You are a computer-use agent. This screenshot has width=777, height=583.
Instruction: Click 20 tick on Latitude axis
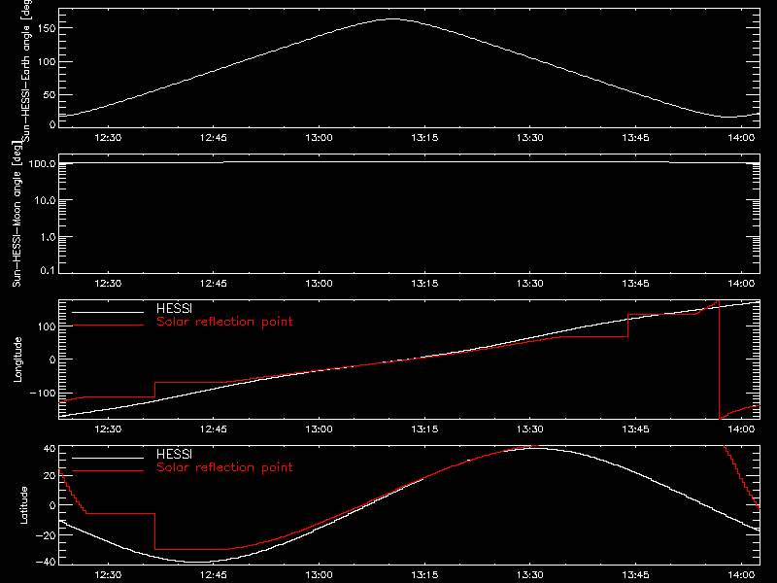50,476
